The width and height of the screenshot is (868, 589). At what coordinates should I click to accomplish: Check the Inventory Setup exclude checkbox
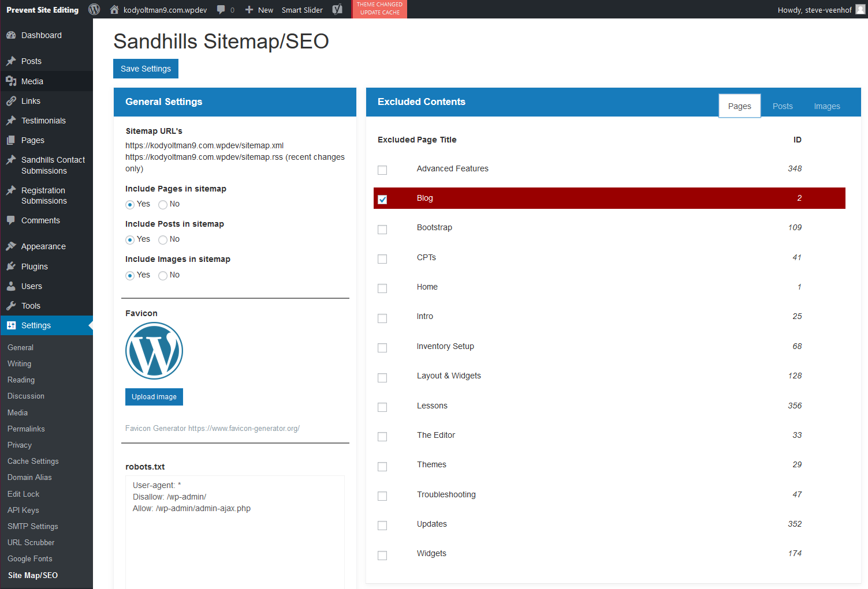382,348
